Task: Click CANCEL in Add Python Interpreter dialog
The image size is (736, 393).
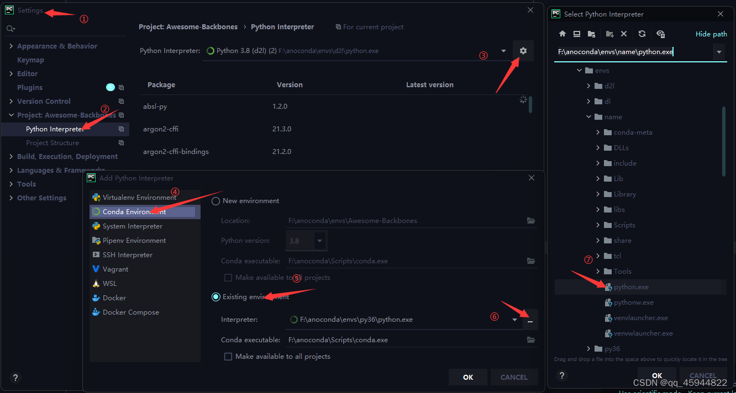Action: (514, 377)
